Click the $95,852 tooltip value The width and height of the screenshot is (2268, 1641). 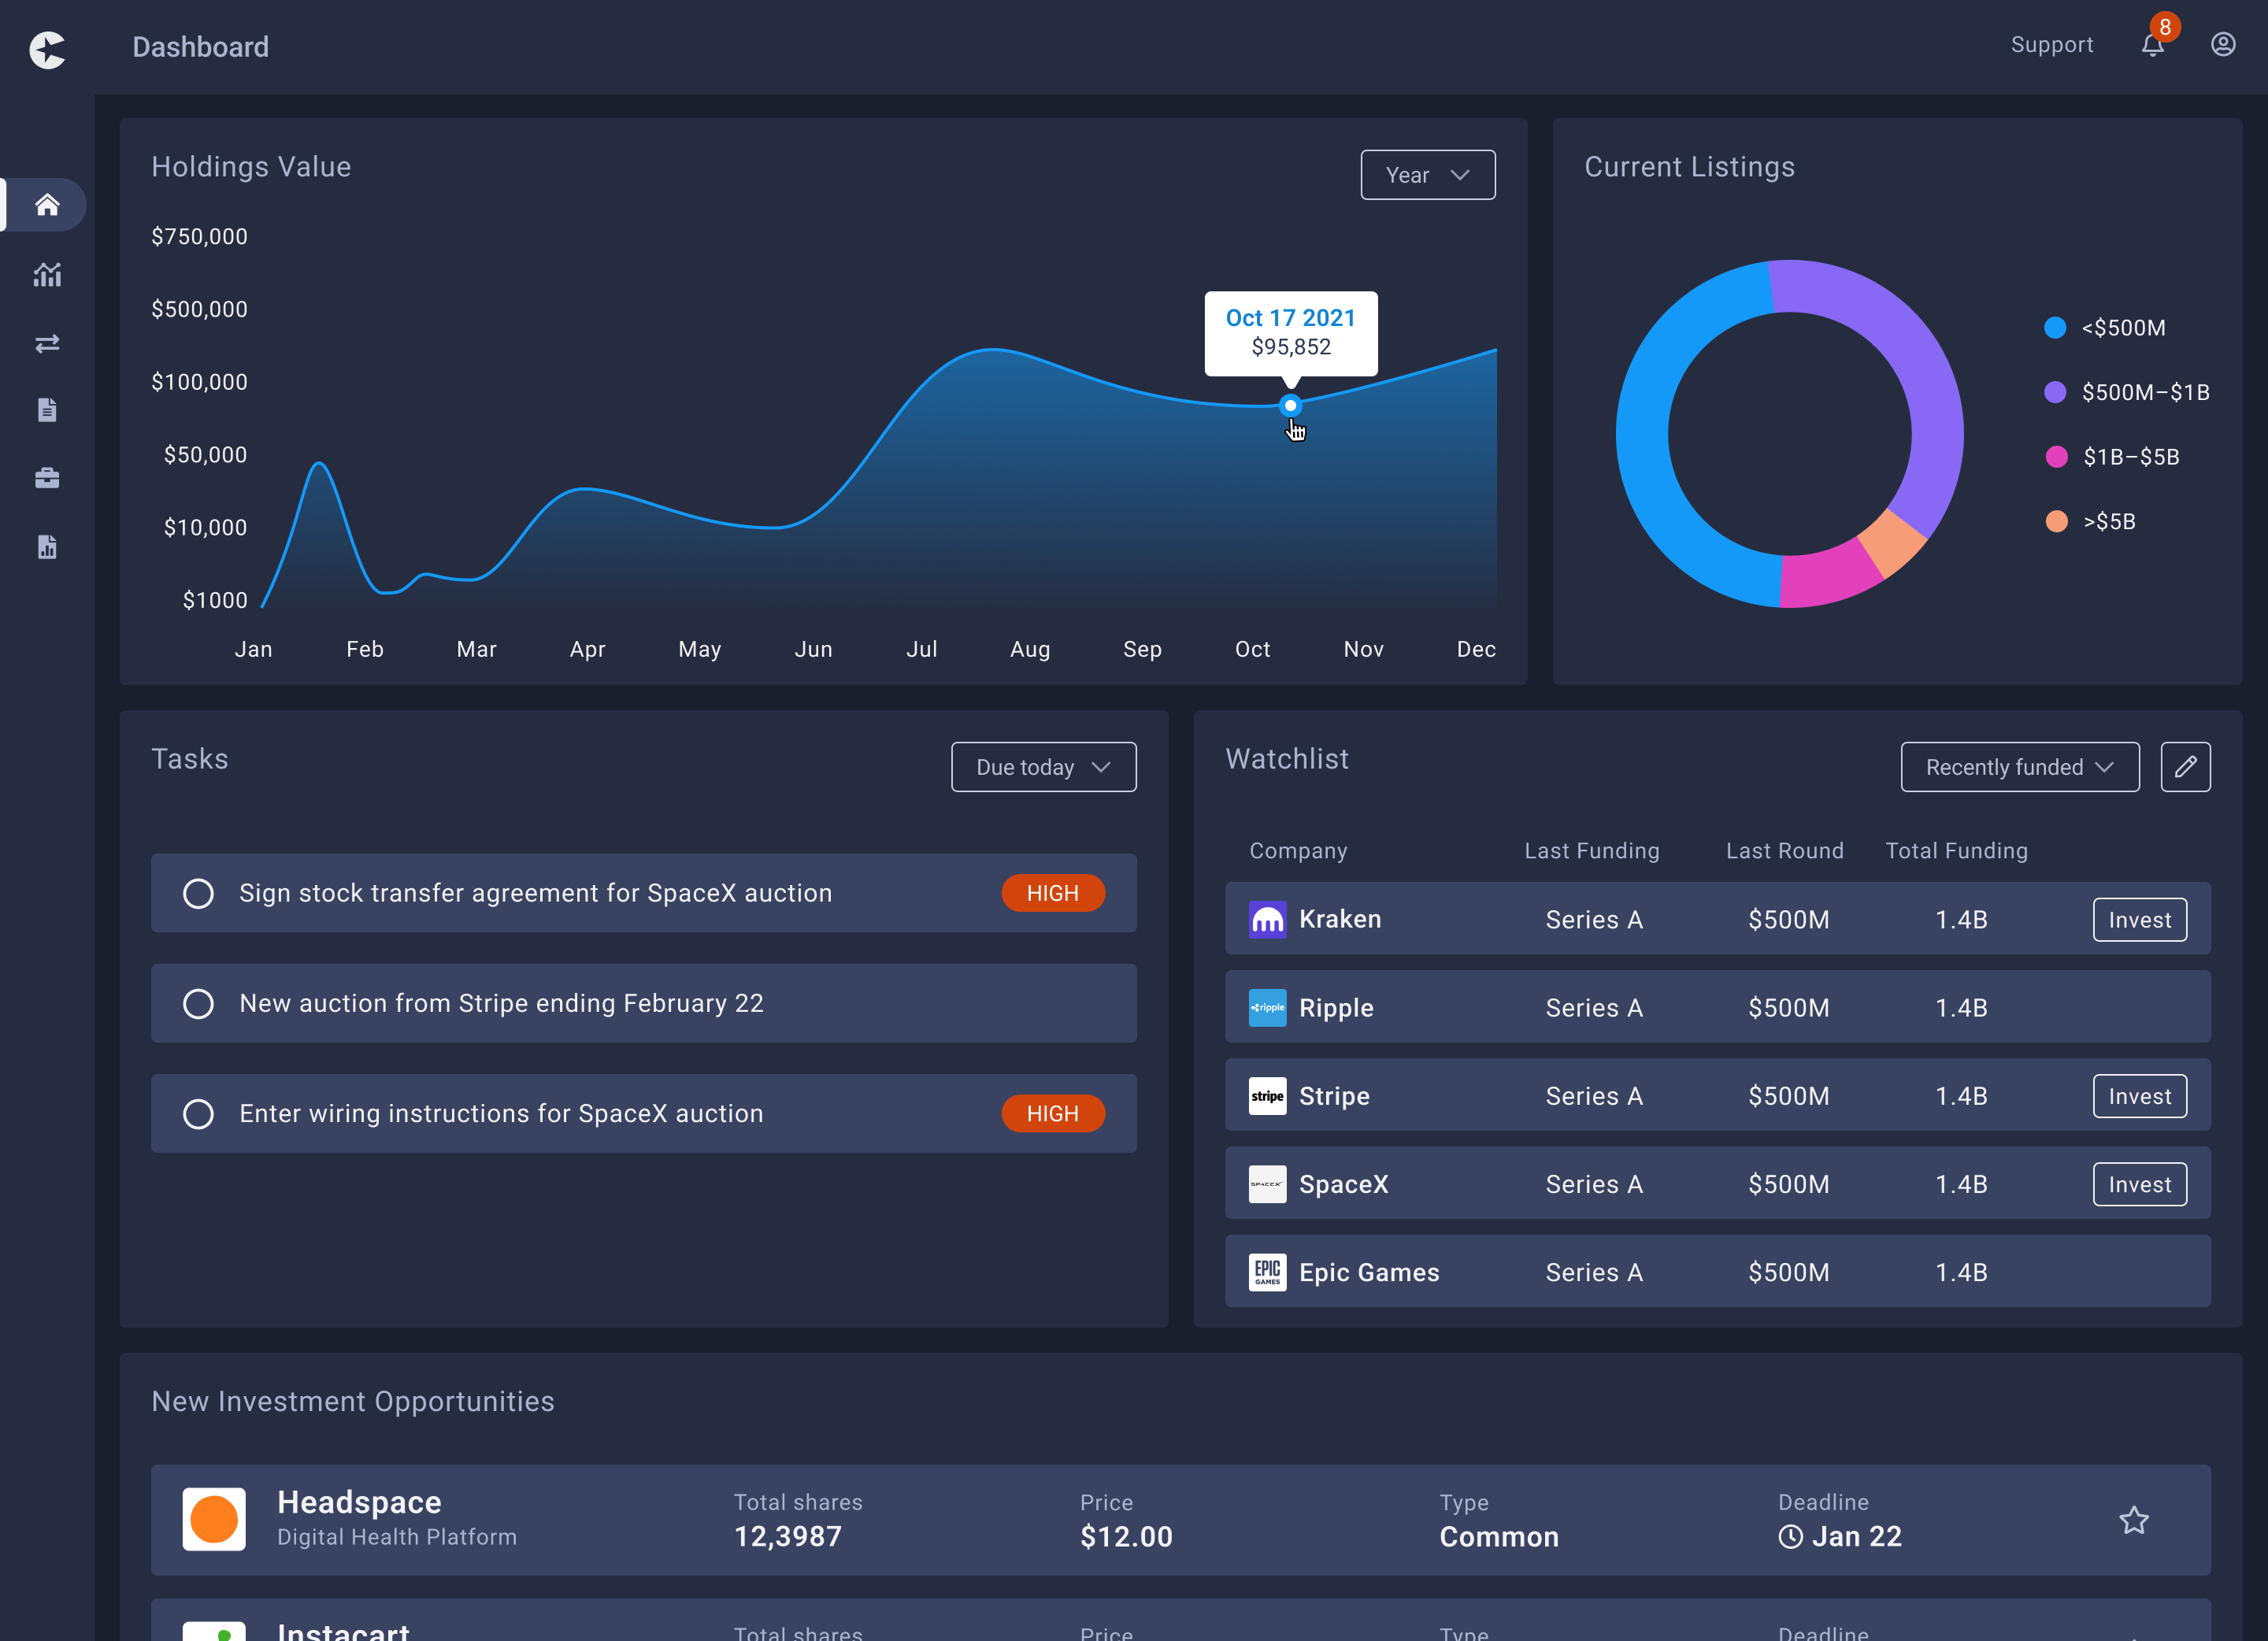click(1291, 347)
